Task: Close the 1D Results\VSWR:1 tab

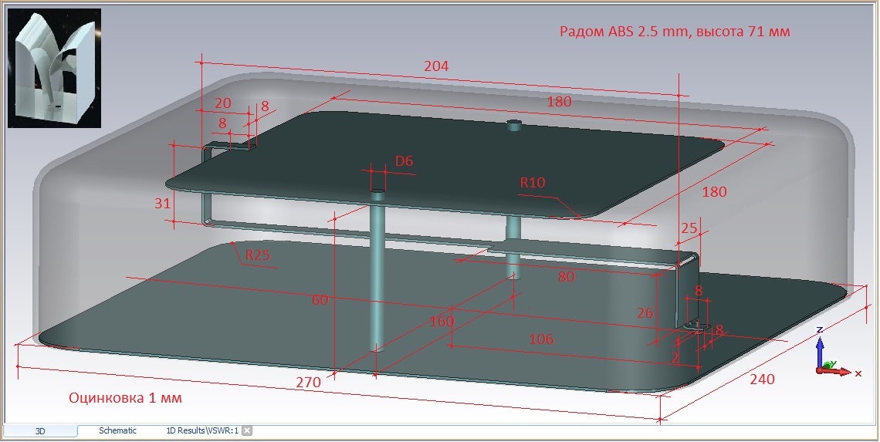Action: pyautogui.click(x=247, y=430)
